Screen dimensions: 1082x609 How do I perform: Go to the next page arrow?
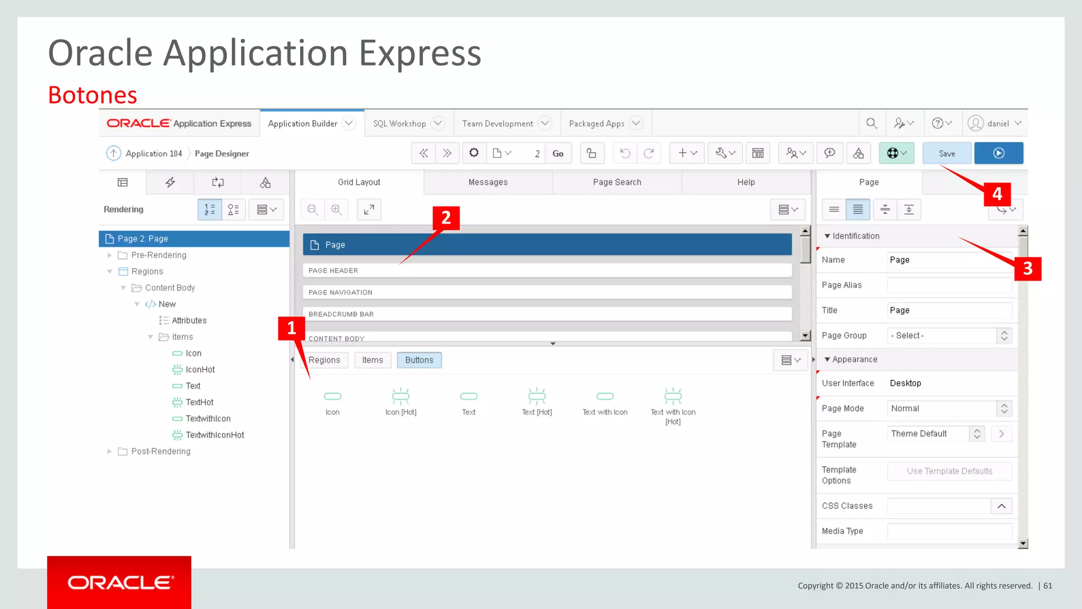(x=447, y=153)
